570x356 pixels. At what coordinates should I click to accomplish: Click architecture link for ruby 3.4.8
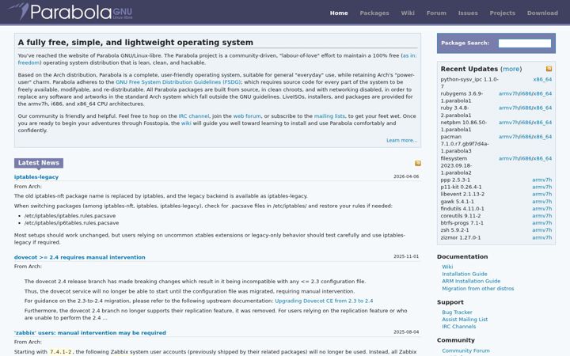[526, 108]
